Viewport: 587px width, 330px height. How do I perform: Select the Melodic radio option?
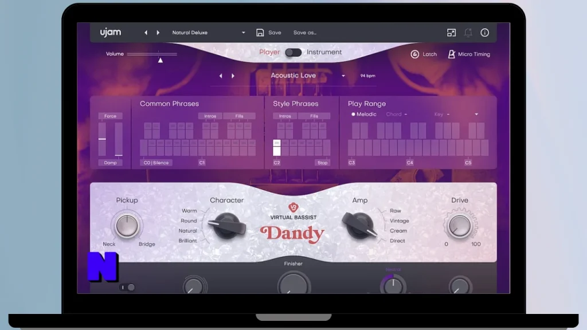point(364,114)
